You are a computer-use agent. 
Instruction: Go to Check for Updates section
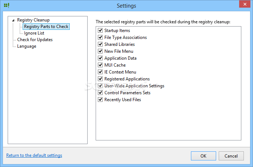tap(35, 40)
